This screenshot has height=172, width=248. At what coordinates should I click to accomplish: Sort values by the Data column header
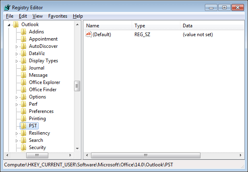212,26
